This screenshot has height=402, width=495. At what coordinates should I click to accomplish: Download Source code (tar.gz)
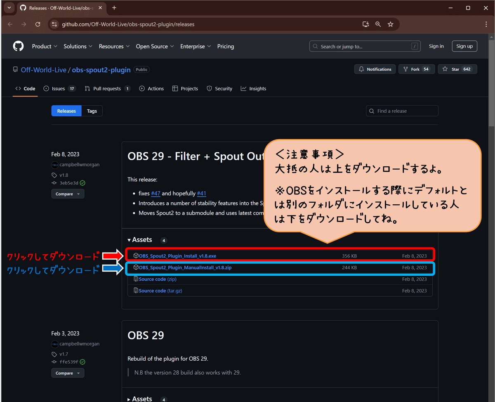coord(160,291)
